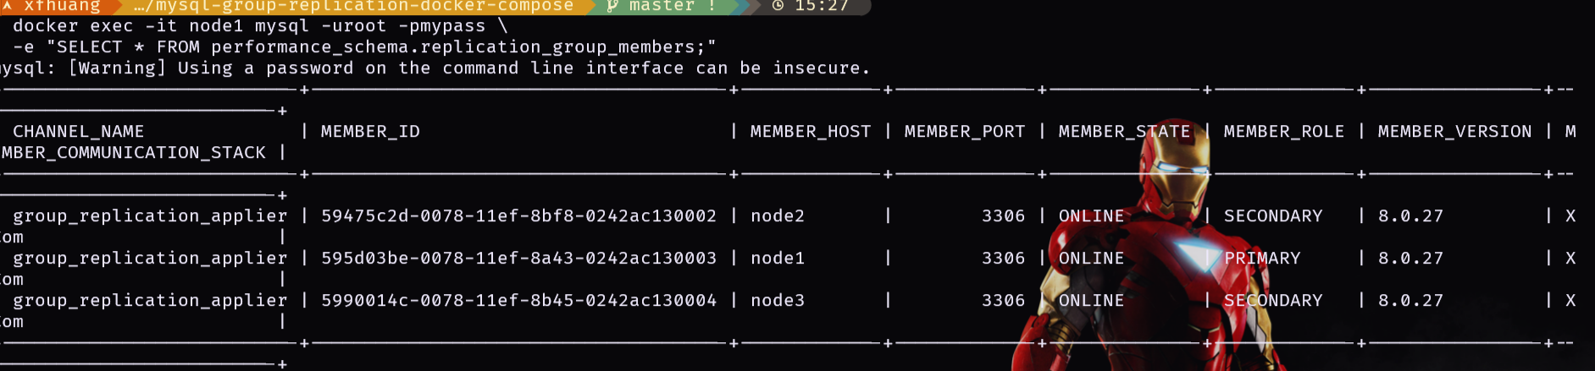Click the MEMBER_ID column header
The width and height of the screenshot is (1595, 371).
(x=370, y=132)
